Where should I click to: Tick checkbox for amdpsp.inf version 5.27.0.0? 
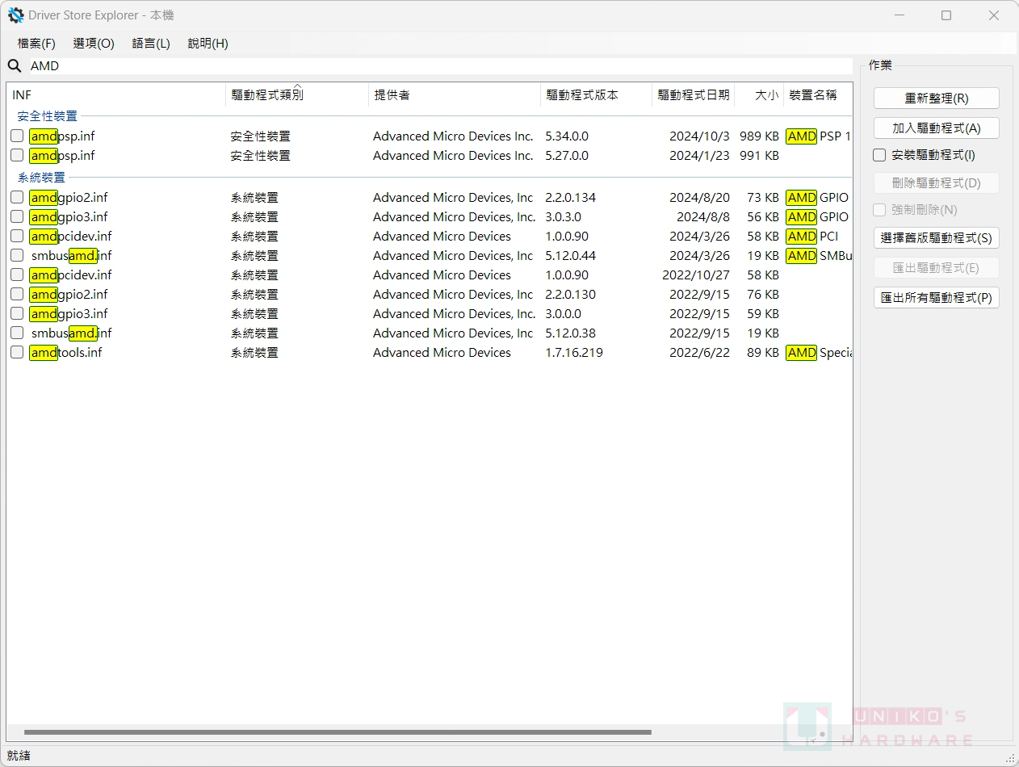tap(17, 156)
